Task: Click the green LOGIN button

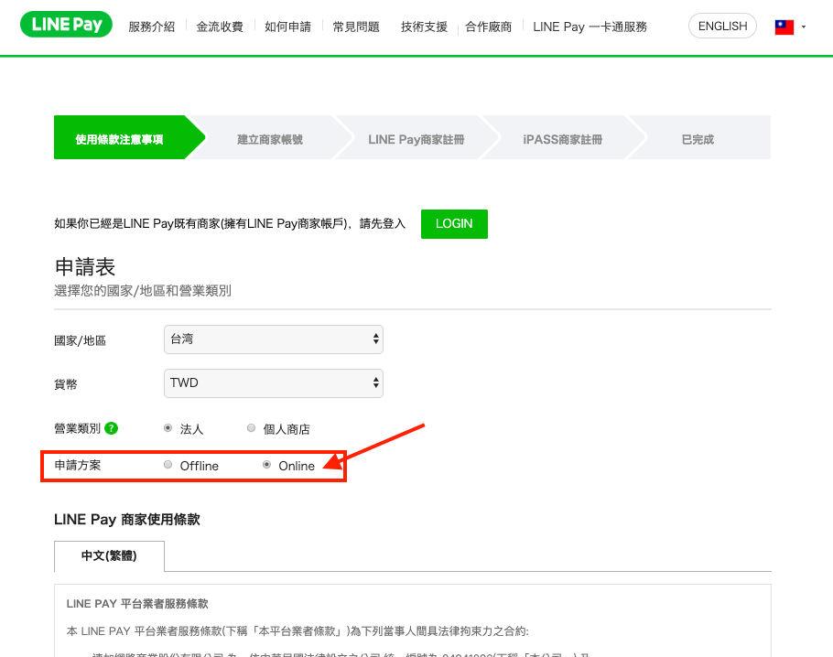Action: [x=454, y=224]
